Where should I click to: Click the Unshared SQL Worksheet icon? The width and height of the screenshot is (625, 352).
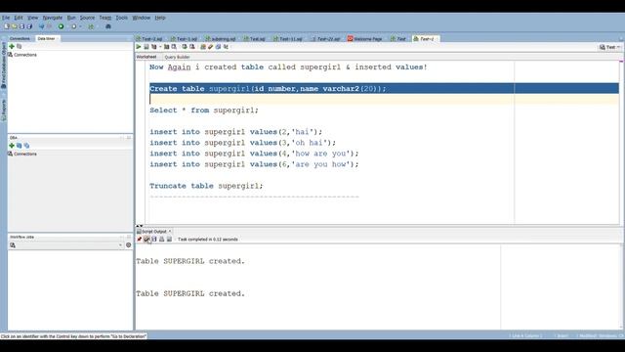click(203, 47)
